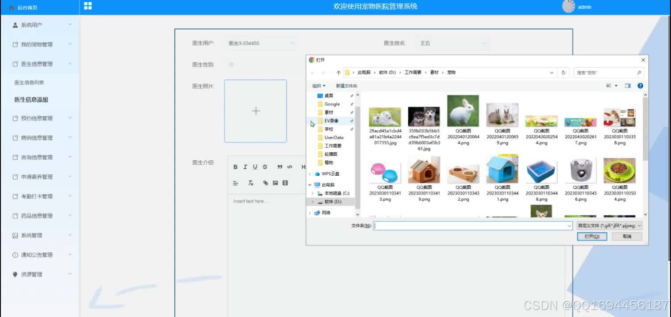Open the 申请寄养管理 menu
The image size is (671, 317).
[40, 177]
